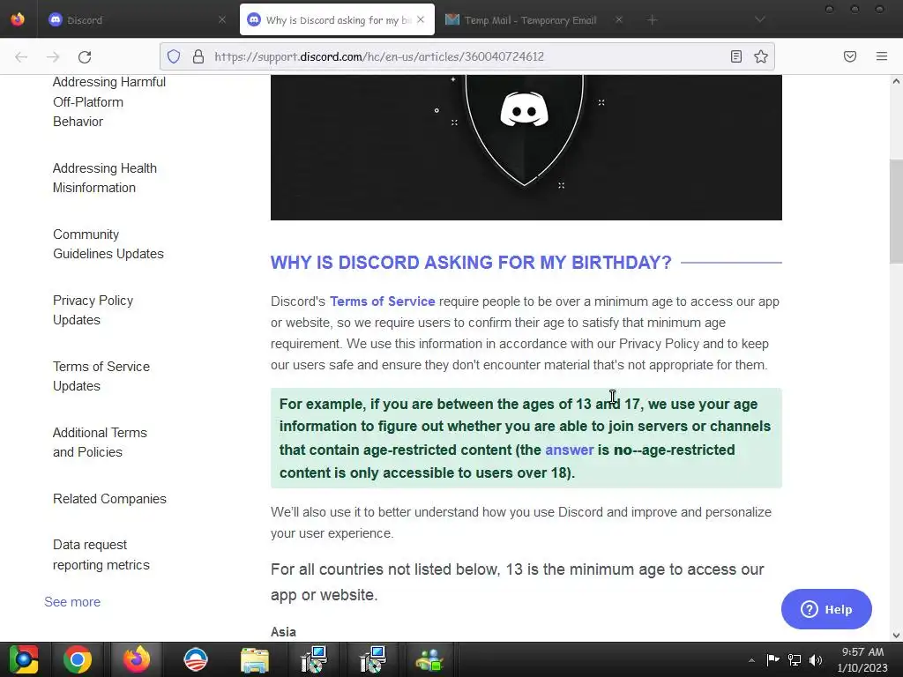Click the Firefox back arrow
Image resolution: width=903 pixels, height=677 pixels.
click(x=21, y=56)
